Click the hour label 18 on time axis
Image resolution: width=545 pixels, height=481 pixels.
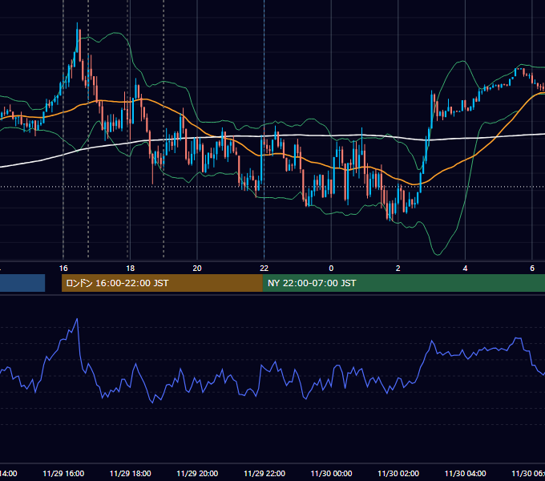click(x=130, y=269)
